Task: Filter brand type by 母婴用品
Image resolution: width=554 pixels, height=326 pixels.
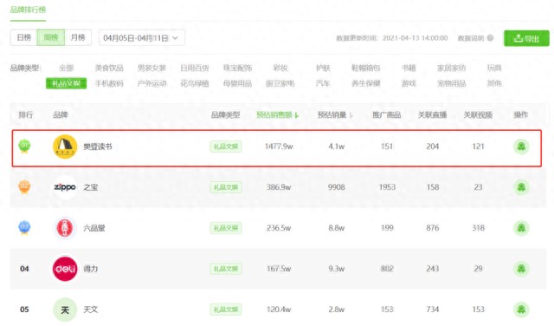Action: [237, 83]
